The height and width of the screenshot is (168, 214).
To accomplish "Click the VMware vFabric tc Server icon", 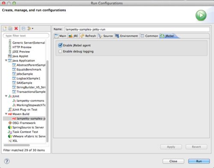I will [10, 136].
